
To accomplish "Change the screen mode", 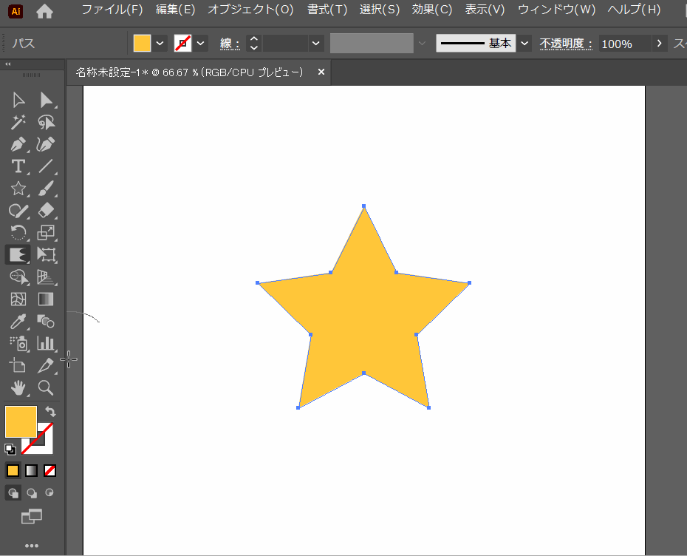I will (x=32, y=517).
